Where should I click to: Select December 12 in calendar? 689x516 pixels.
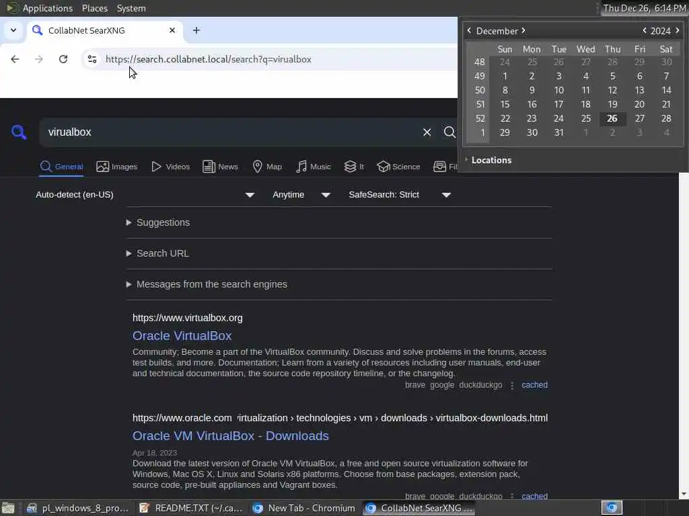tap(612, 91)
